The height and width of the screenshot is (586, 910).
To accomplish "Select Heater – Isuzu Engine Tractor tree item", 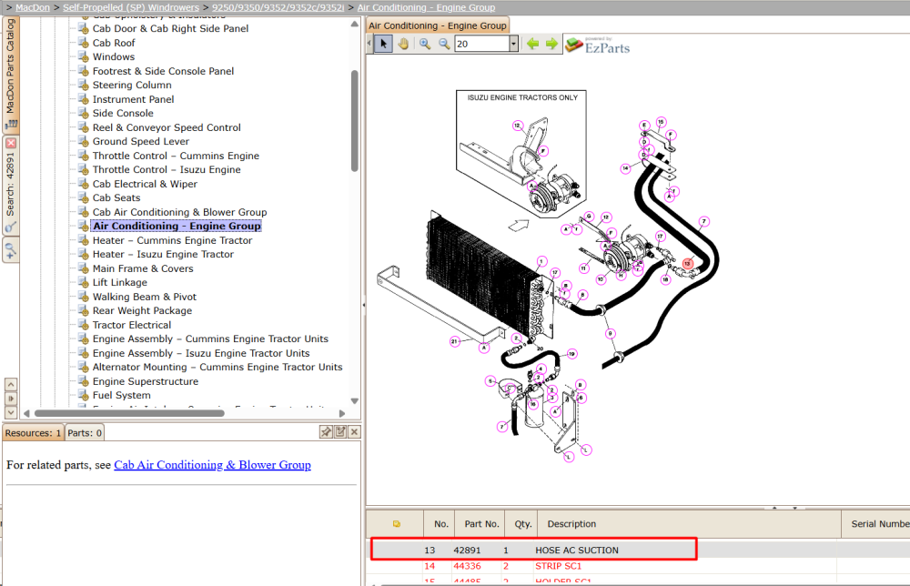I will [x=163, y=254].
